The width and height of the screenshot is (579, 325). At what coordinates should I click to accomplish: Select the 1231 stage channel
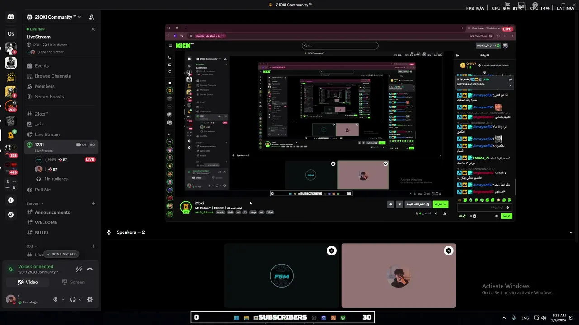click(x=61, y=147)
